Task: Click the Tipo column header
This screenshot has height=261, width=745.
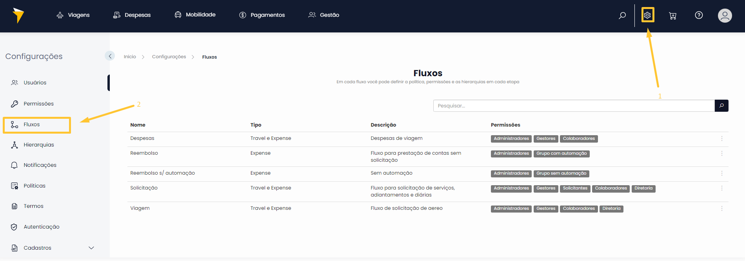Action: coord(256,125)
